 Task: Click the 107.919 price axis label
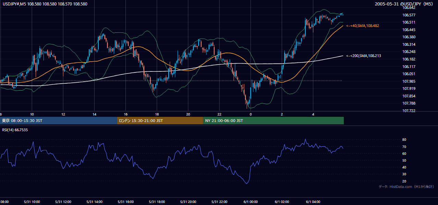[x=409, y=88]
